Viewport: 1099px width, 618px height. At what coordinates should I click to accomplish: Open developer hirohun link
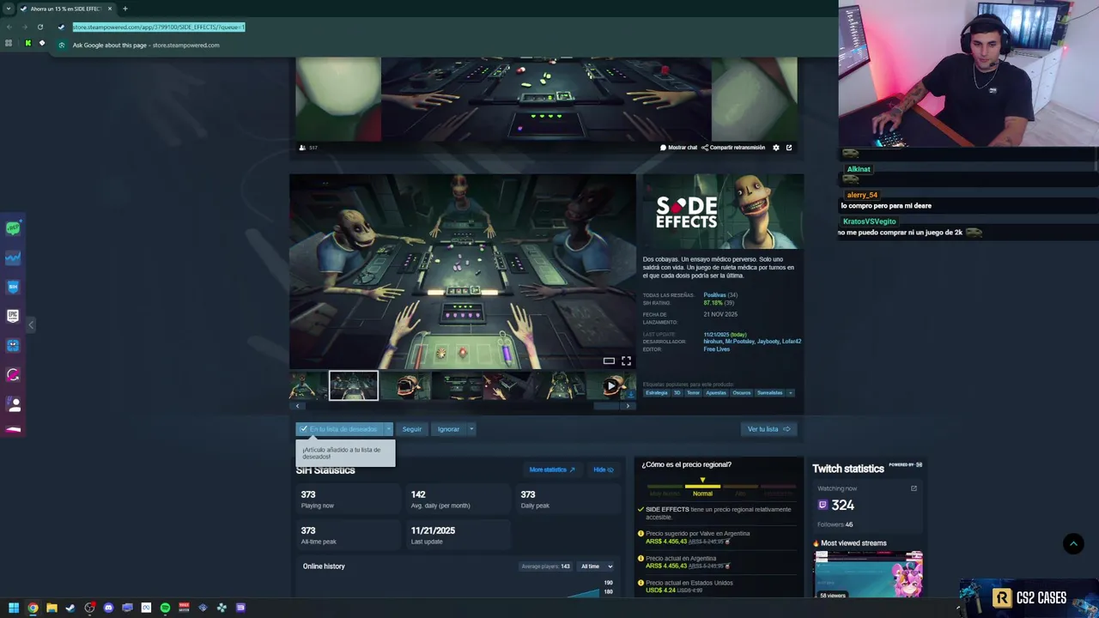713,342
